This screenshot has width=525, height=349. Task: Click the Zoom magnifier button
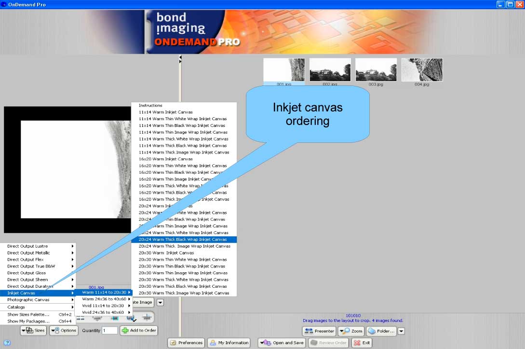coord(351,331)
